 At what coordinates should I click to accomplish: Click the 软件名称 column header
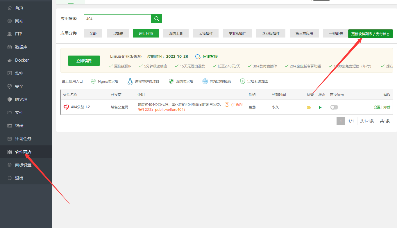coord(70,95)
